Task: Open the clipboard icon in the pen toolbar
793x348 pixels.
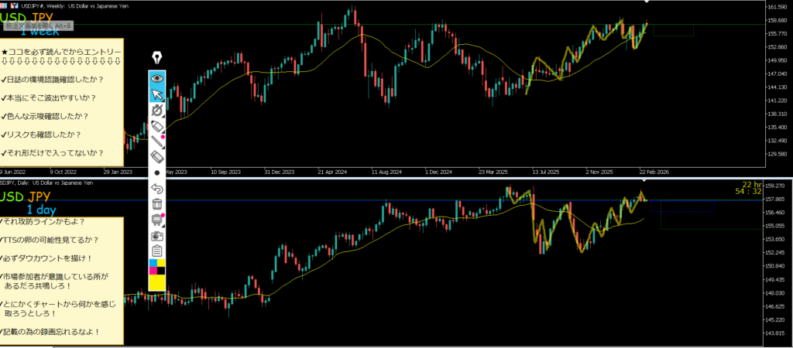Action: (156, 251)
